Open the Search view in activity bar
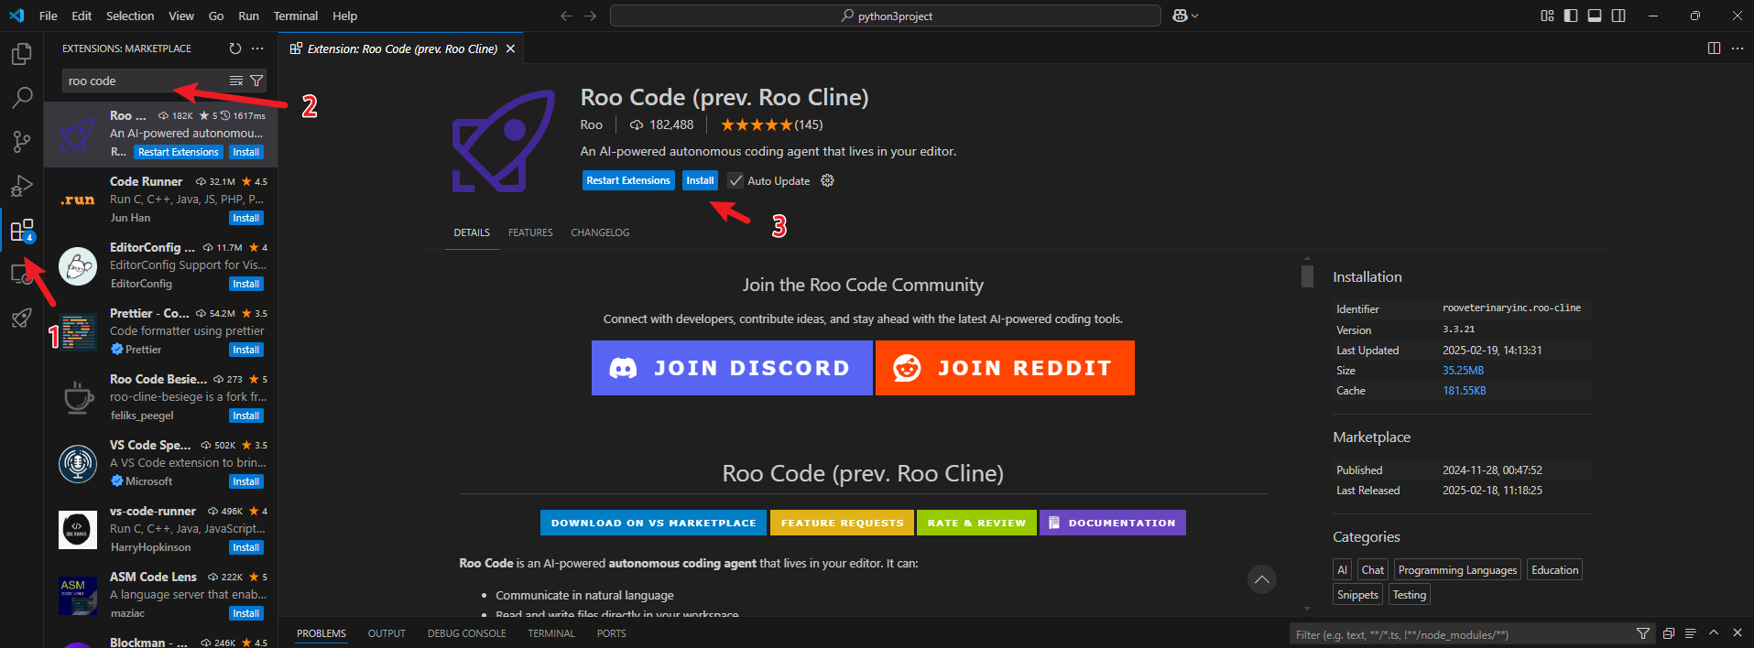Image resolution: width=1754 pixels, height=648 pixels. 21,97
